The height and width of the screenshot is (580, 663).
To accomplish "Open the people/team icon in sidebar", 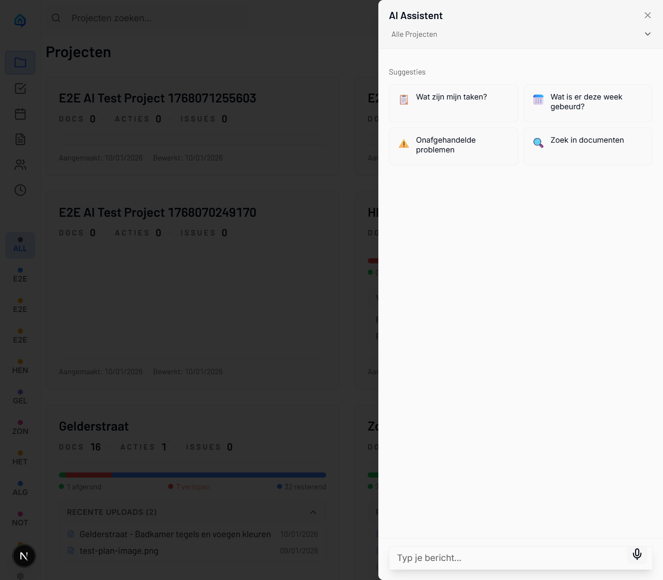I will click(x=20, y=165).
